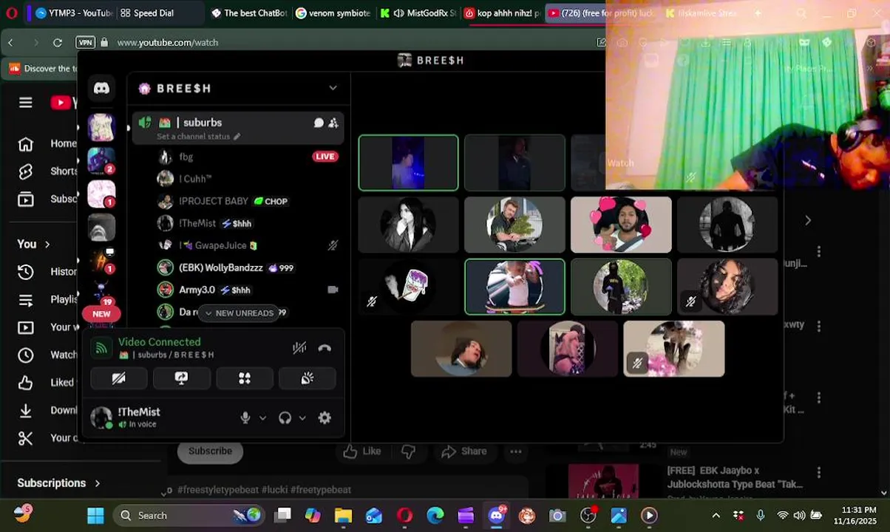Open orange flame server icon
The image size is (890, 532).
coord(101,261)
